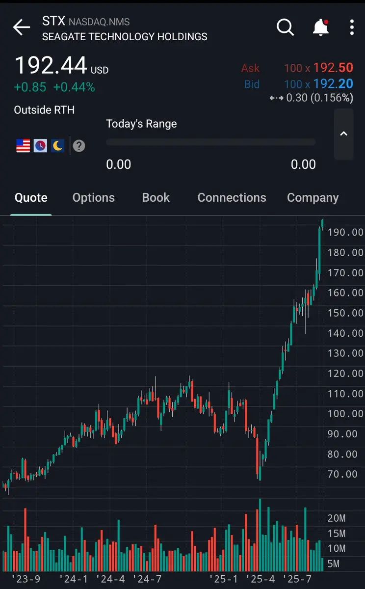Tap the 100.00 price axis label
This screenshot has height=589, width=365.
click(346, 414)
